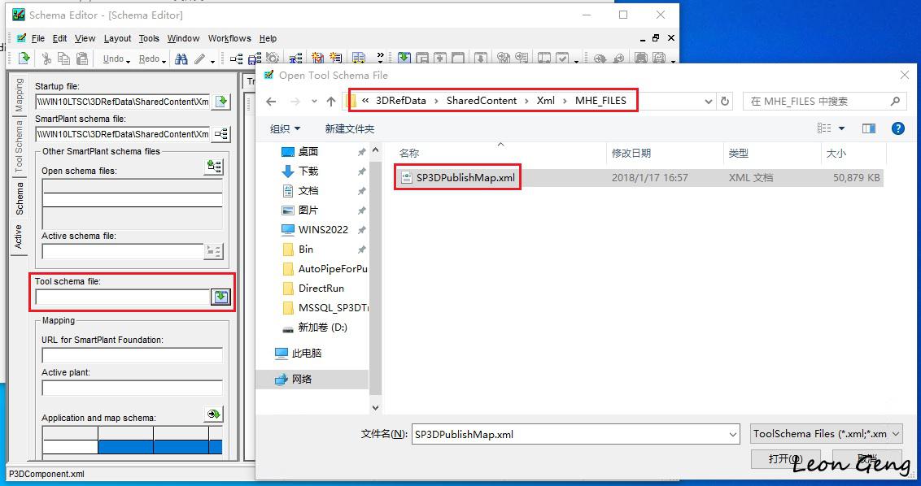Click Application and map schema arrow icon
Viewport: 921px width, 486px height.
214,414
